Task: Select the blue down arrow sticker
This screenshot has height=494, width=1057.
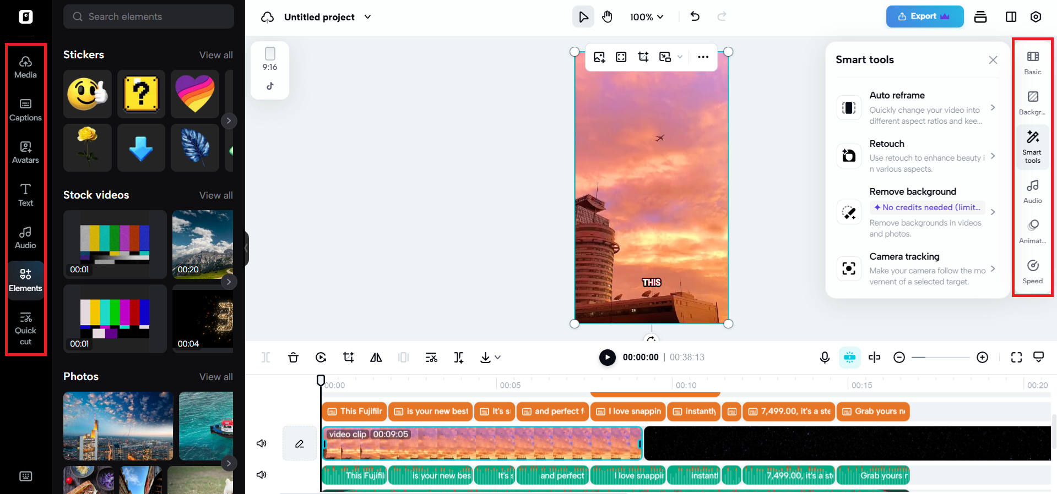Action: [141, 147]
